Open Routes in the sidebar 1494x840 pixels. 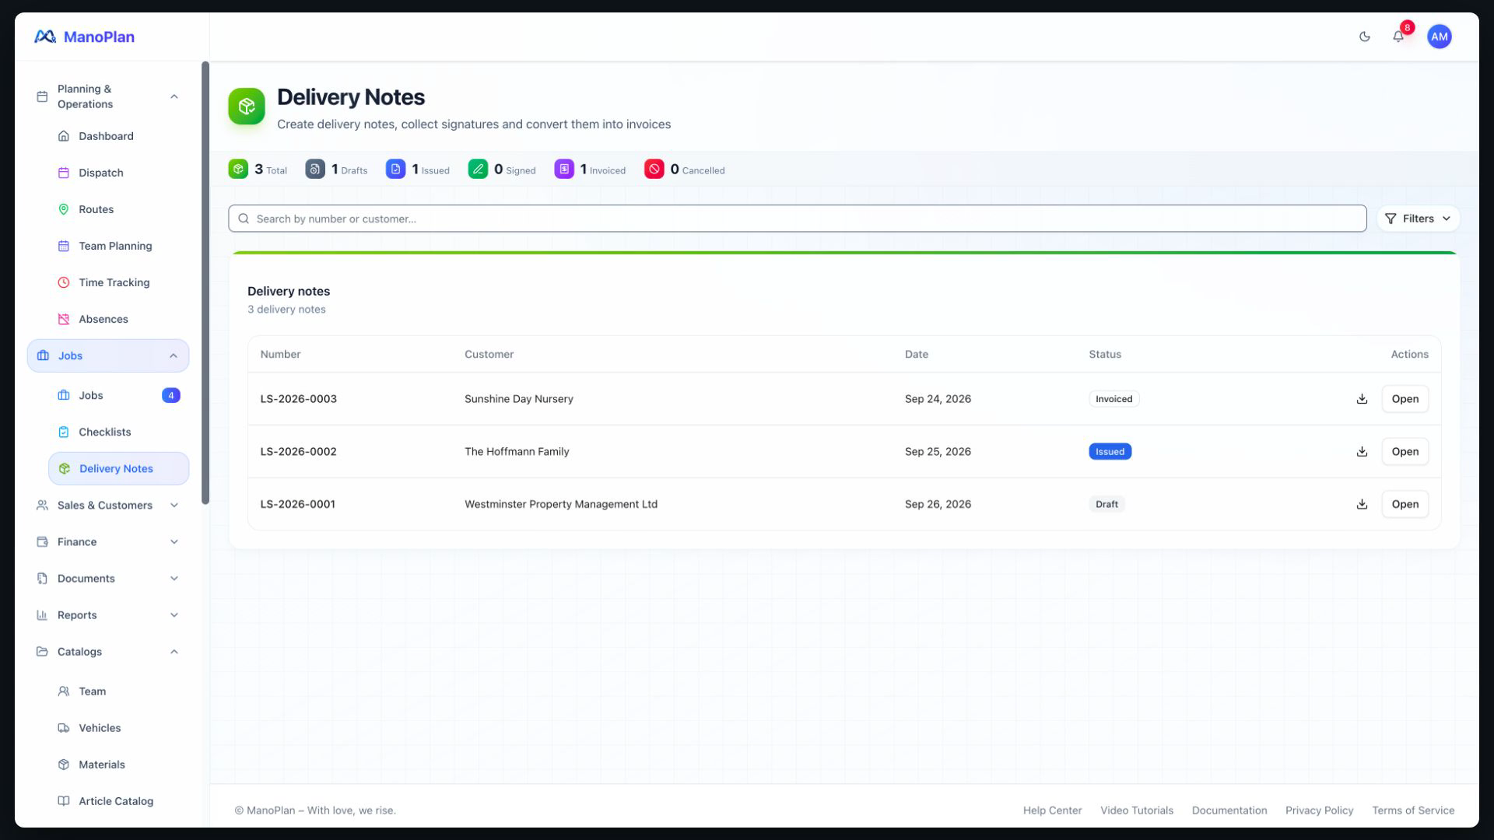118,209
